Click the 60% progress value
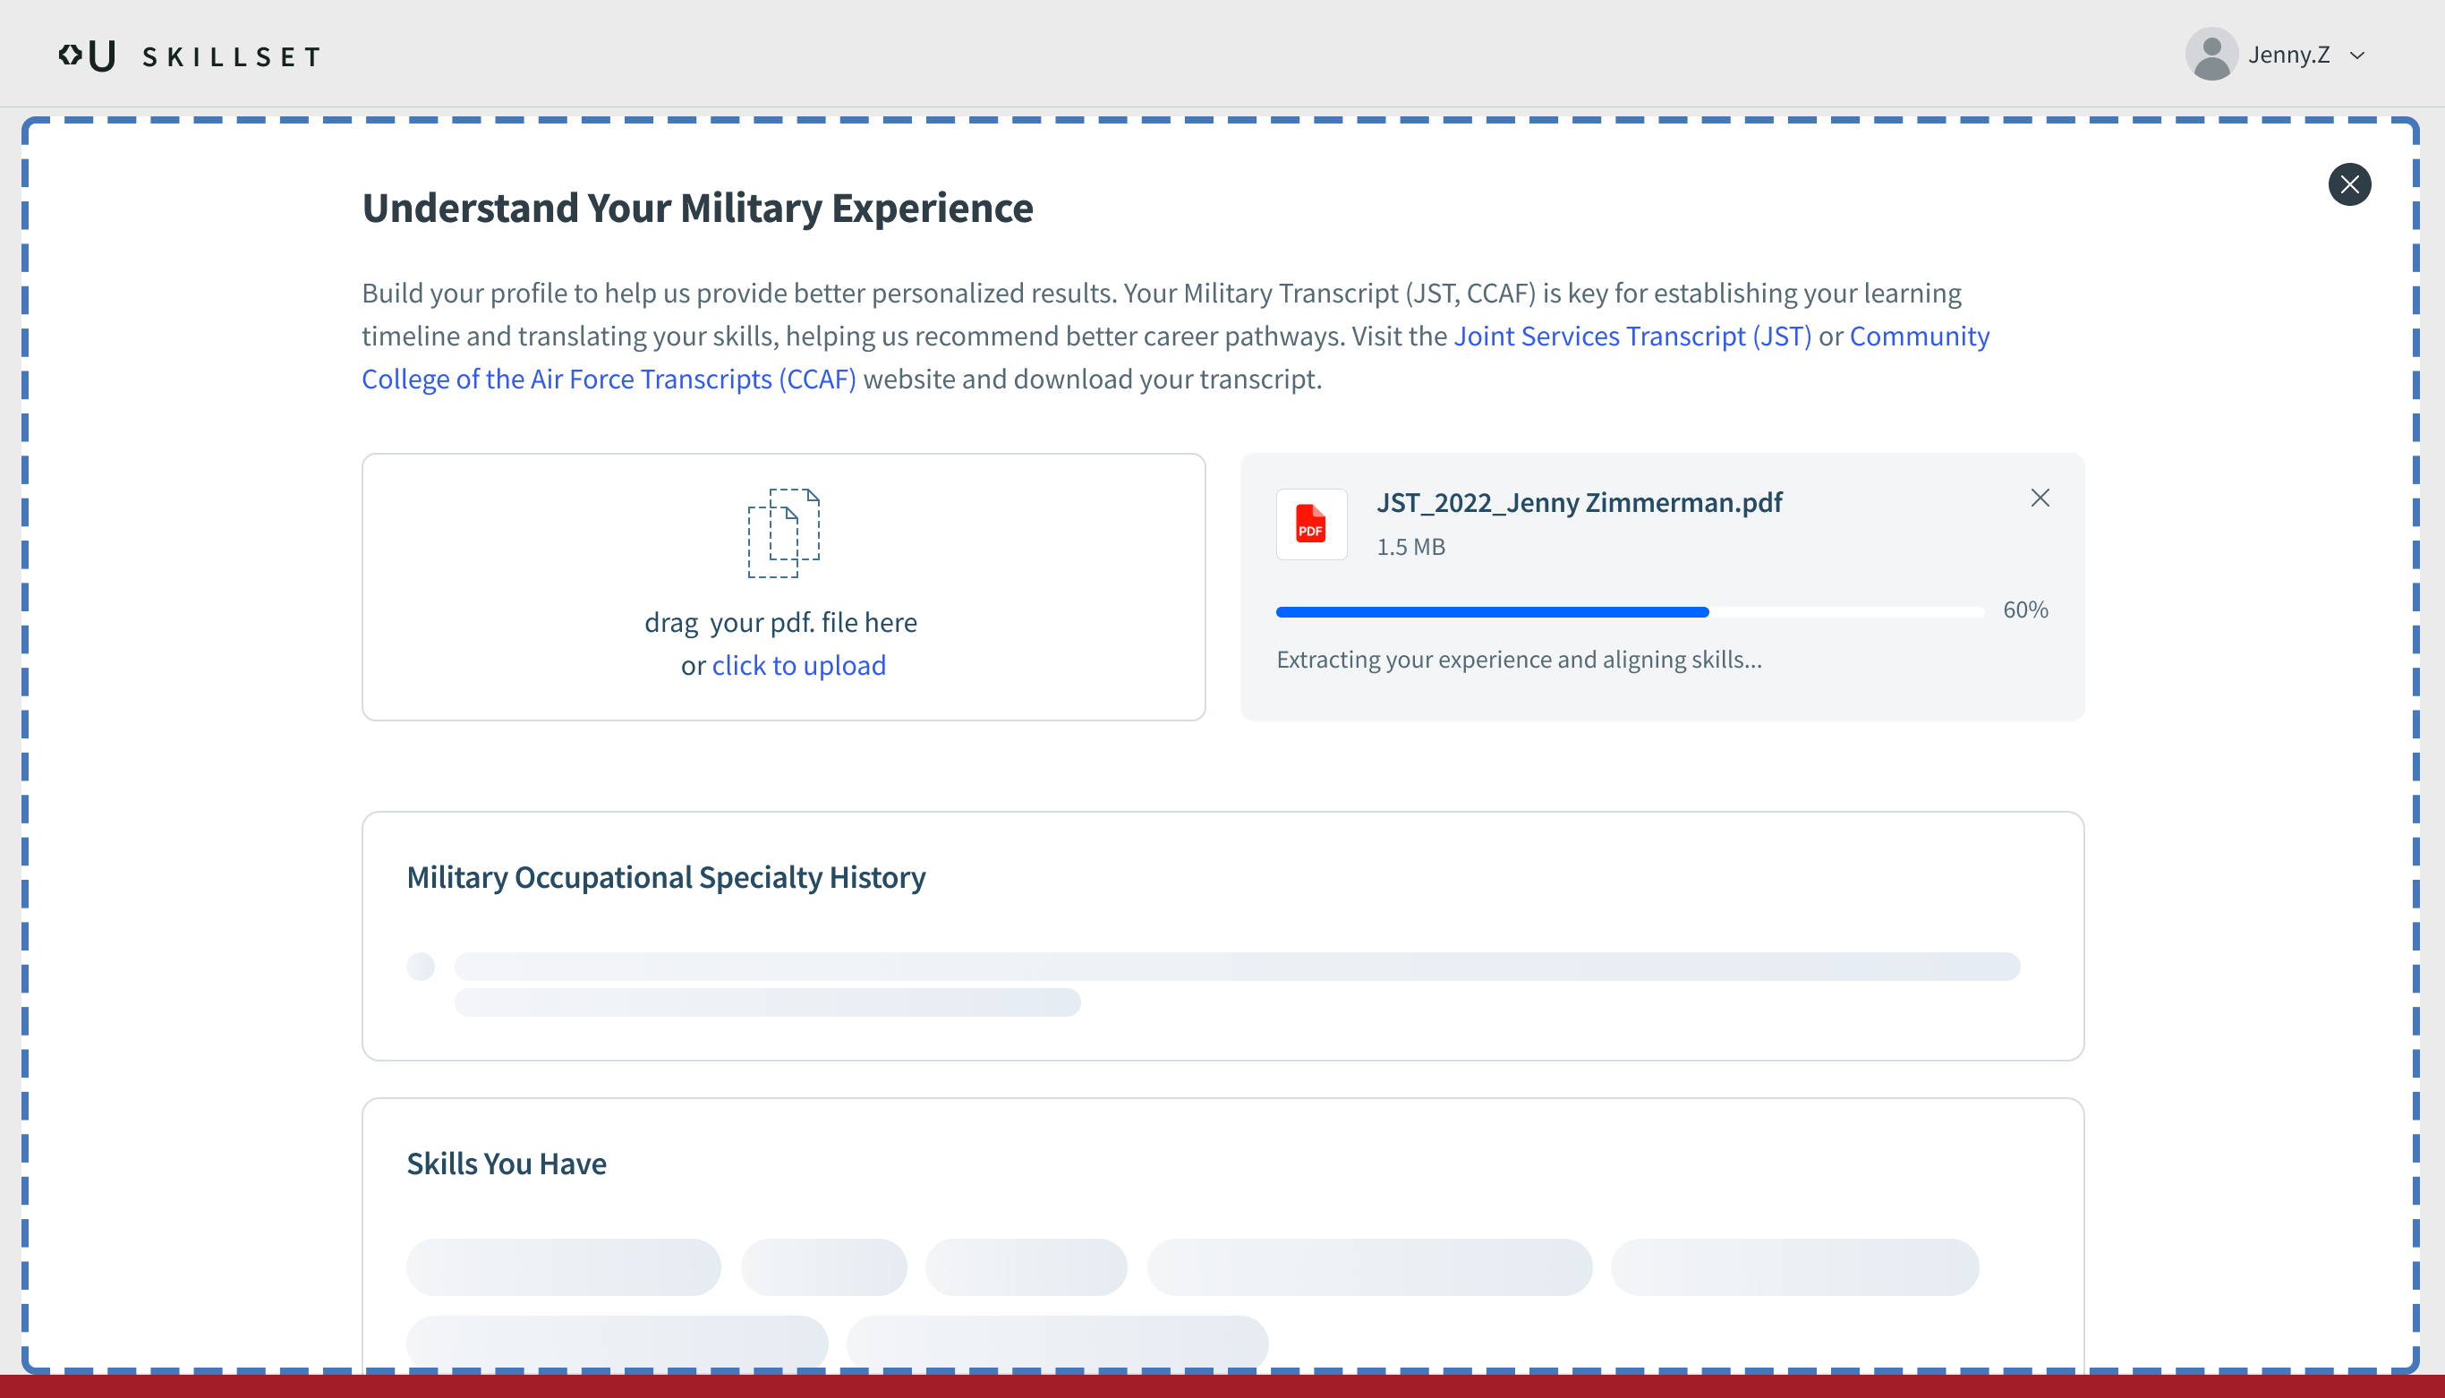 point(2024,610)
